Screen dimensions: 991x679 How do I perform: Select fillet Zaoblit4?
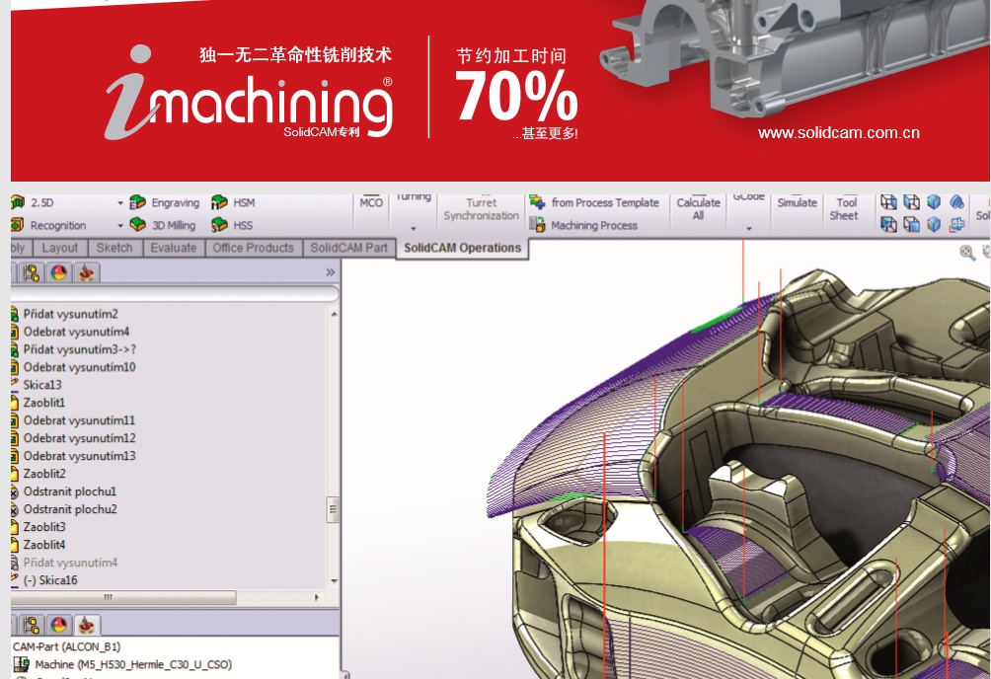[x=44, y=545]
